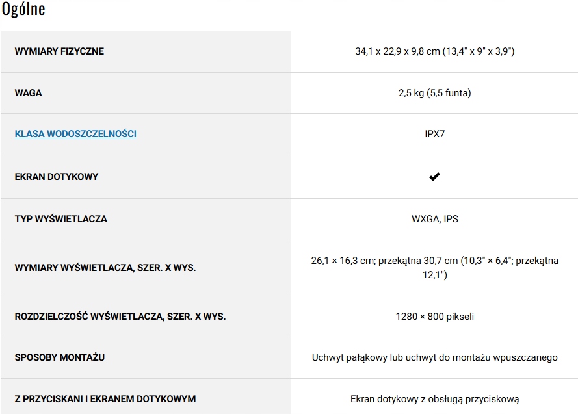Click the touchscreen checkmark icon
Screen dimensions: 578x414
(x=434, y=177)
